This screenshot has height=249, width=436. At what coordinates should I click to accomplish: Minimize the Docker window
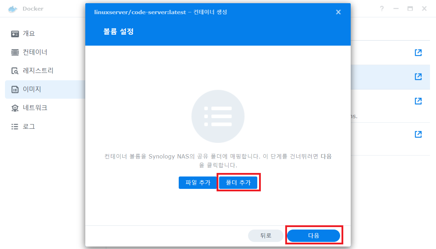[396, 8]
